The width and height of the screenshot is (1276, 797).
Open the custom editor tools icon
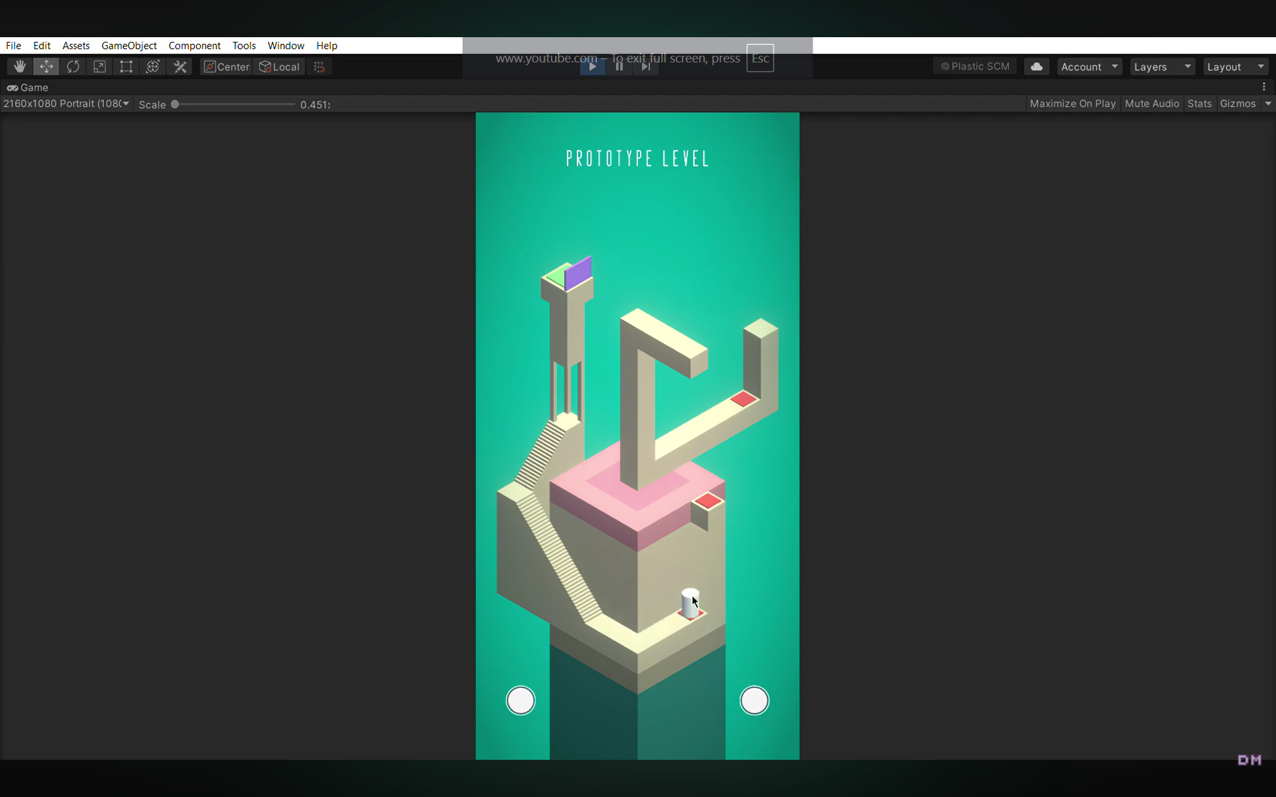[x=179, y=66]
